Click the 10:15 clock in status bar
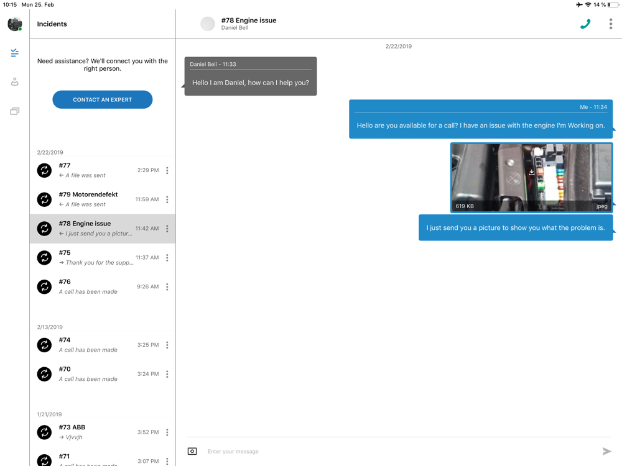Viewport: 622px width, 466px height. (x=10, y=5)
